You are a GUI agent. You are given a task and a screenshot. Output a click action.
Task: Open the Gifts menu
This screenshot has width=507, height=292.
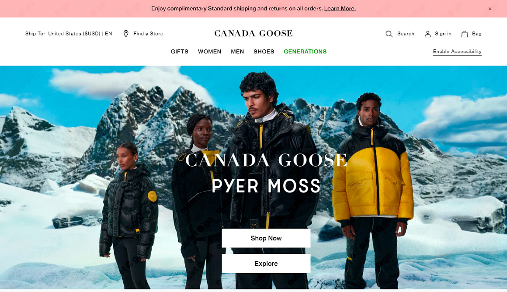pos(180,52)
